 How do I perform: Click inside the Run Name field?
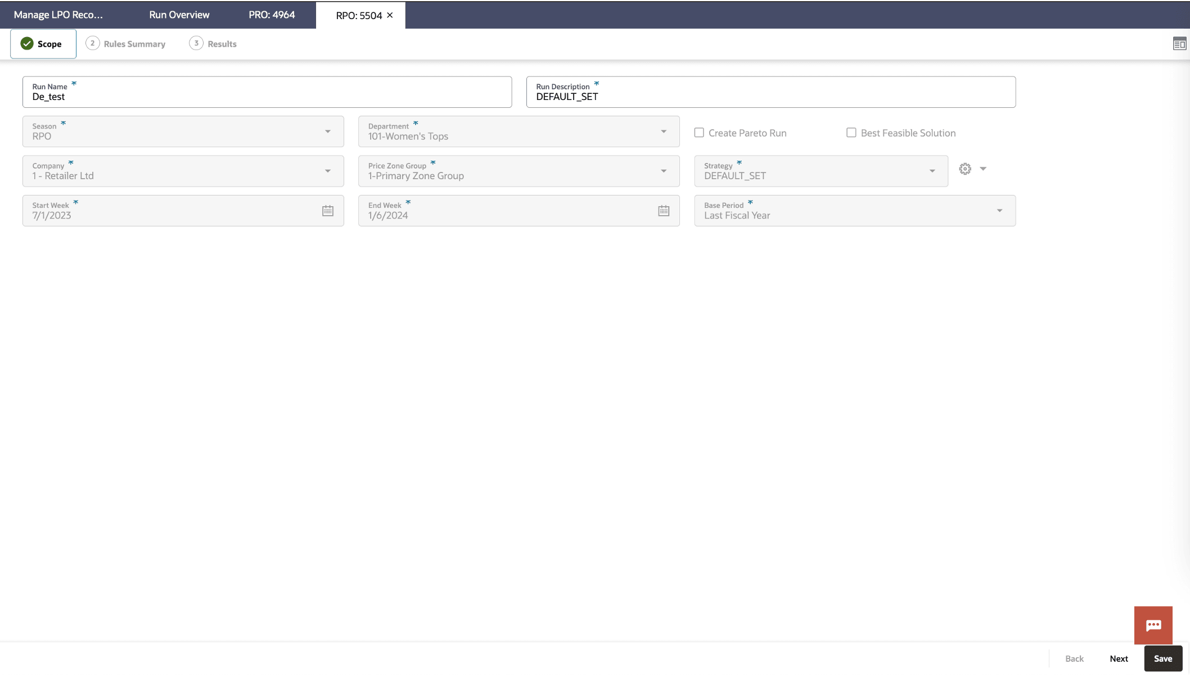click(225, 97)
